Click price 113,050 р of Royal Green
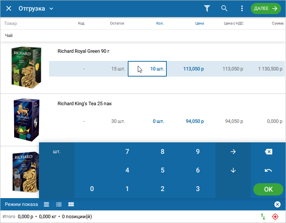 point(194,69)
